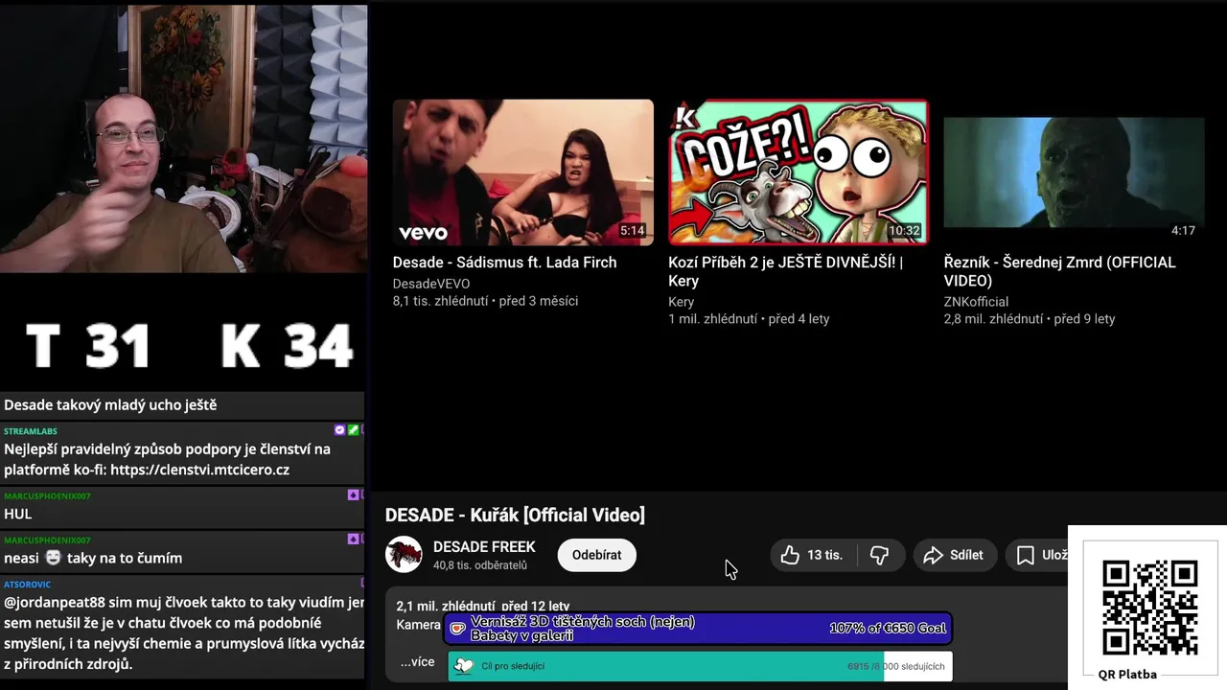Open the DESADE FREEK channel name link
This screenshot has width=1227, height=690.
point(484,546)
